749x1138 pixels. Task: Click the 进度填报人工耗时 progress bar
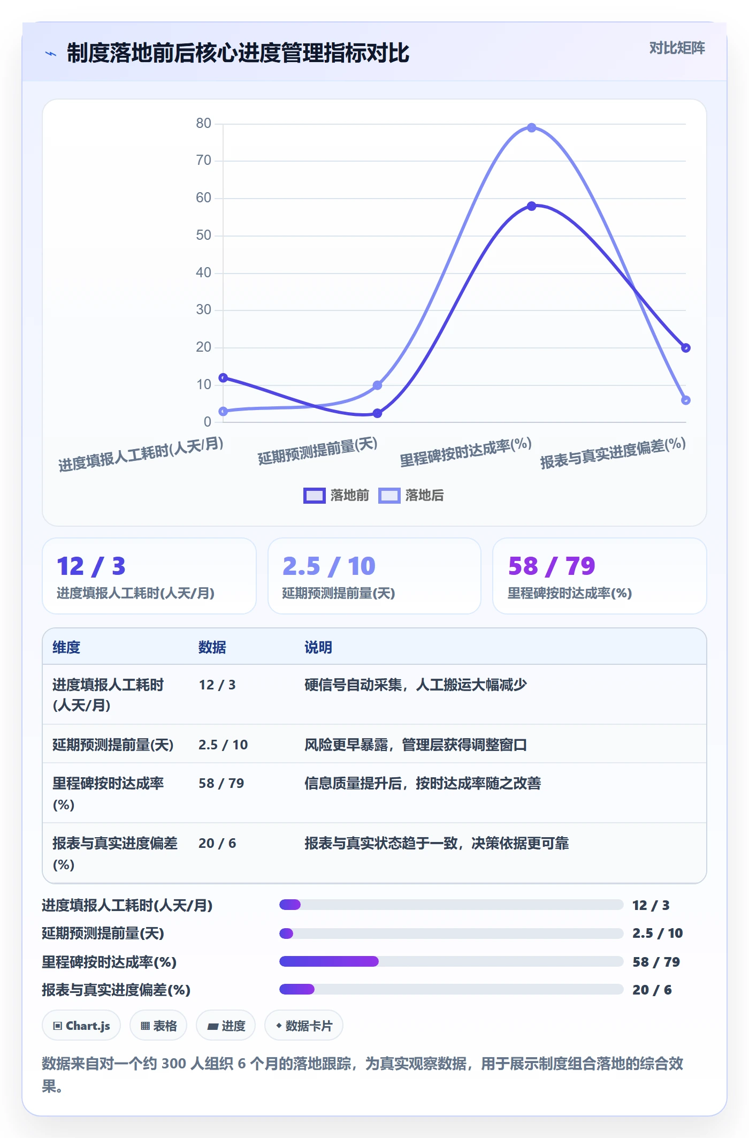coord(452,905)
